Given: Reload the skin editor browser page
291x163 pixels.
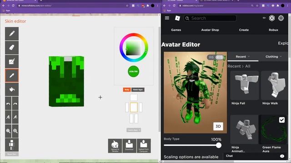Looking at the screenshot, I should point(13,5).
